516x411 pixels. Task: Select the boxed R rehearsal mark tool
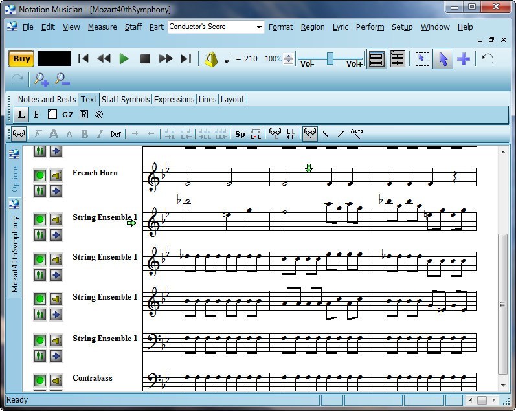tap(84, 115)
